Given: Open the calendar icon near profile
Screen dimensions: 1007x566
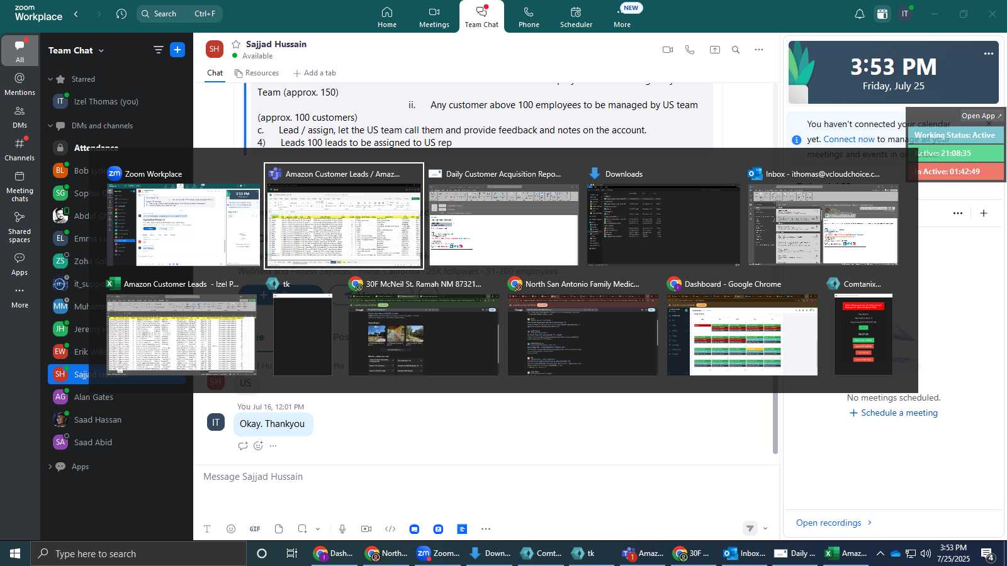Looking at the screenshot, I should (882, 14).
